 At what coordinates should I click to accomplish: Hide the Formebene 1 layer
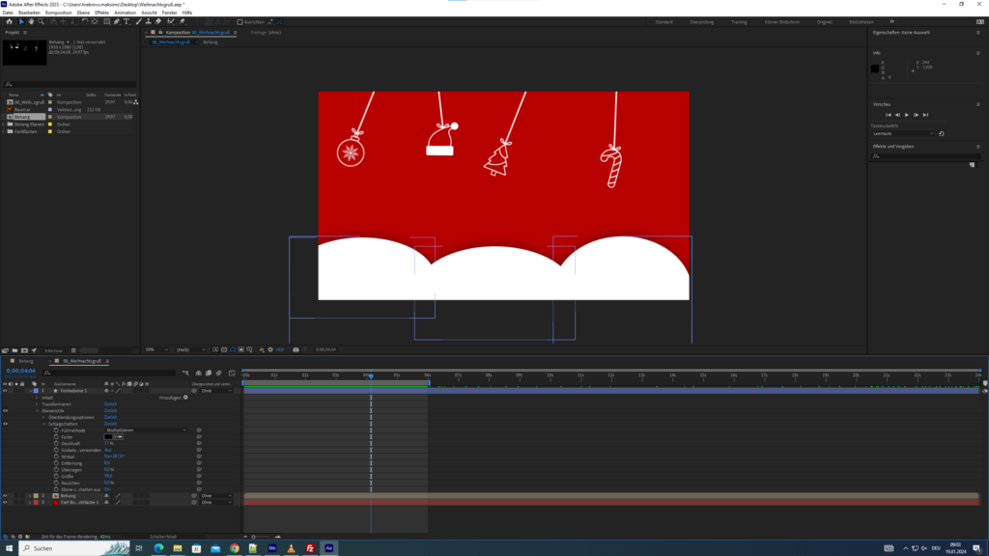(x=5, y=391)
